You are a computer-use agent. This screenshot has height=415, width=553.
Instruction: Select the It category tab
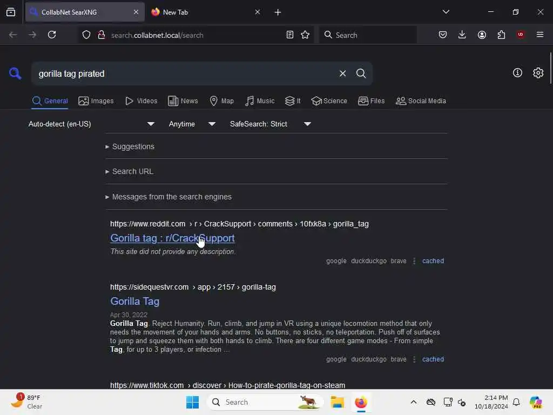[x=293, y=101]
